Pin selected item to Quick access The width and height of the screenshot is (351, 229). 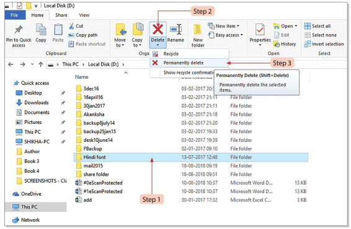coord(19,36)
